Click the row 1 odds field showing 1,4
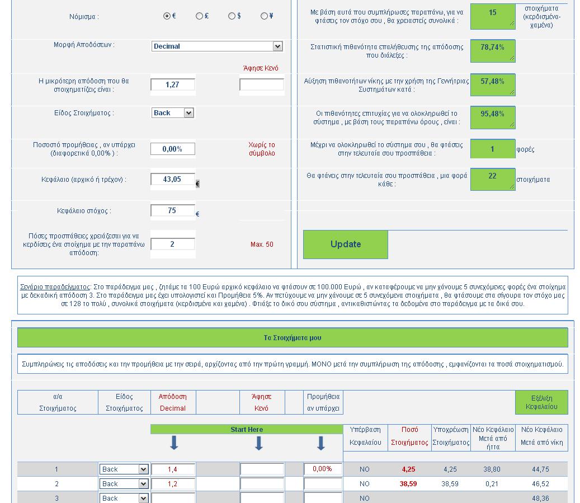580x503 pixels. click(x=173, y=469)
